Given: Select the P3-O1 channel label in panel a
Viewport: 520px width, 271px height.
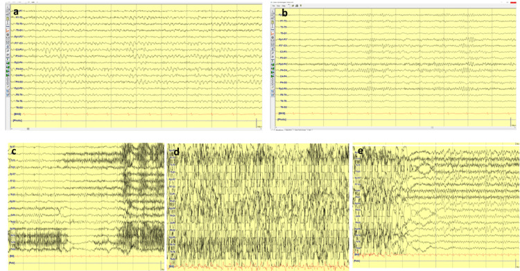Looking at the screenshot, I should click(19, 56).
